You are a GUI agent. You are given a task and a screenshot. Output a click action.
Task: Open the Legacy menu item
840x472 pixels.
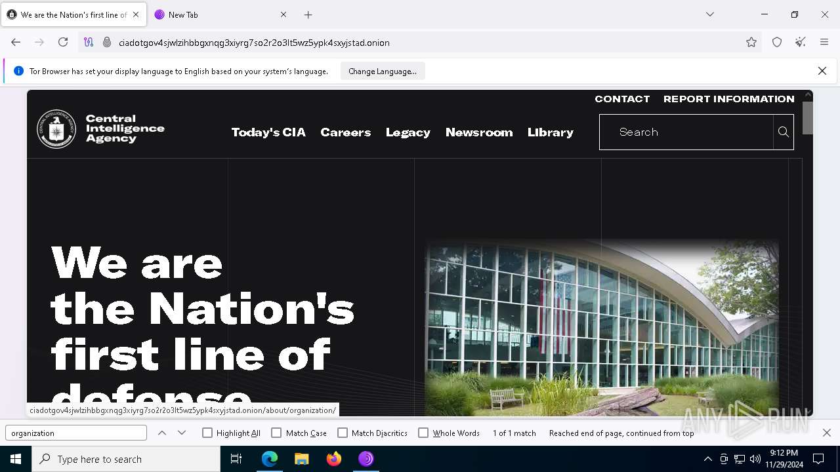coord(408,132)
